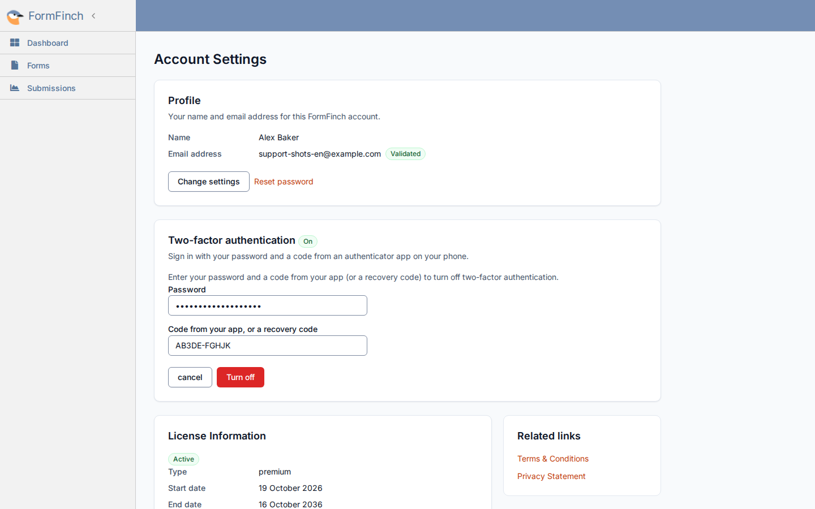Focus the recovery code input field
Viewport: 815px width, 509px height.
268,346
